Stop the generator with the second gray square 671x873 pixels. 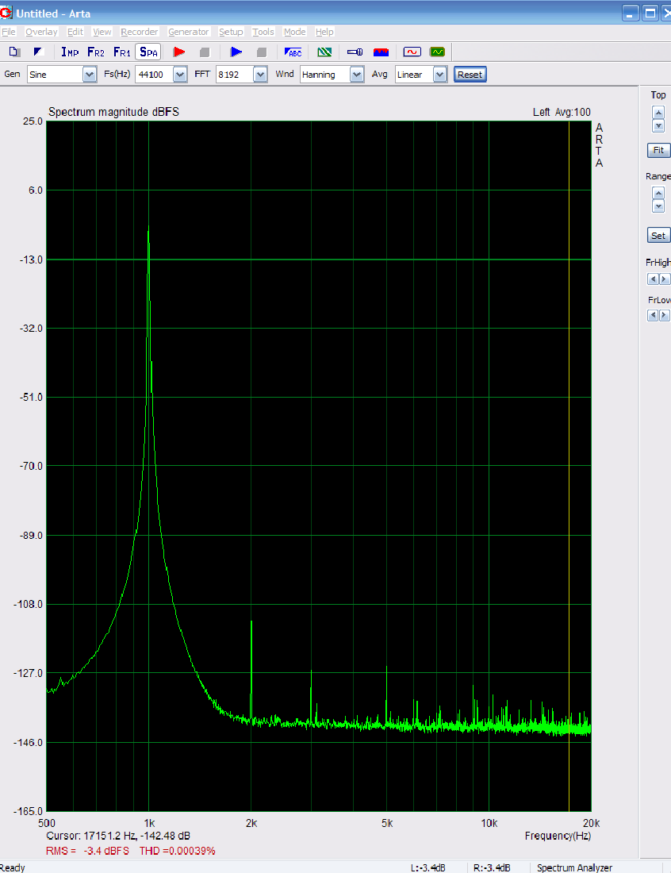point(262,52)
